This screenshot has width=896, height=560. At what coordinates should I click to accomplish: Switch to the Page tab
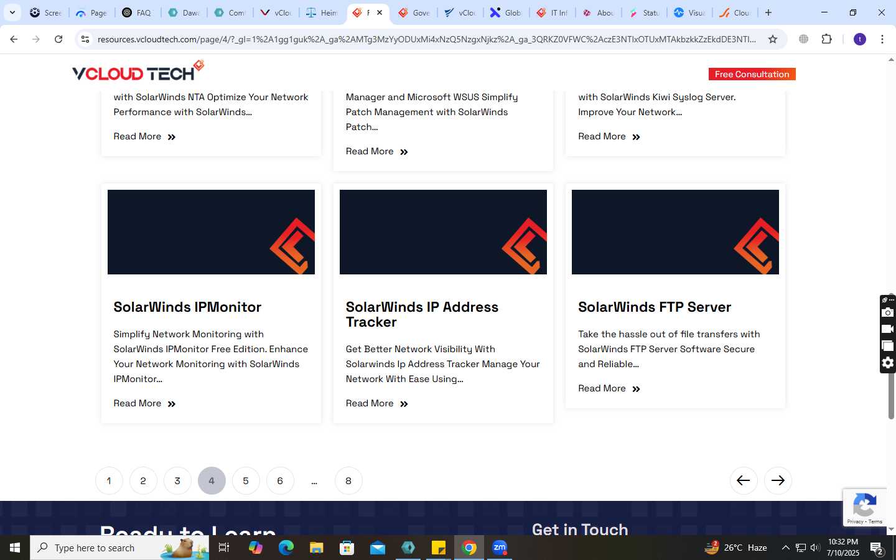pos(91,12)
